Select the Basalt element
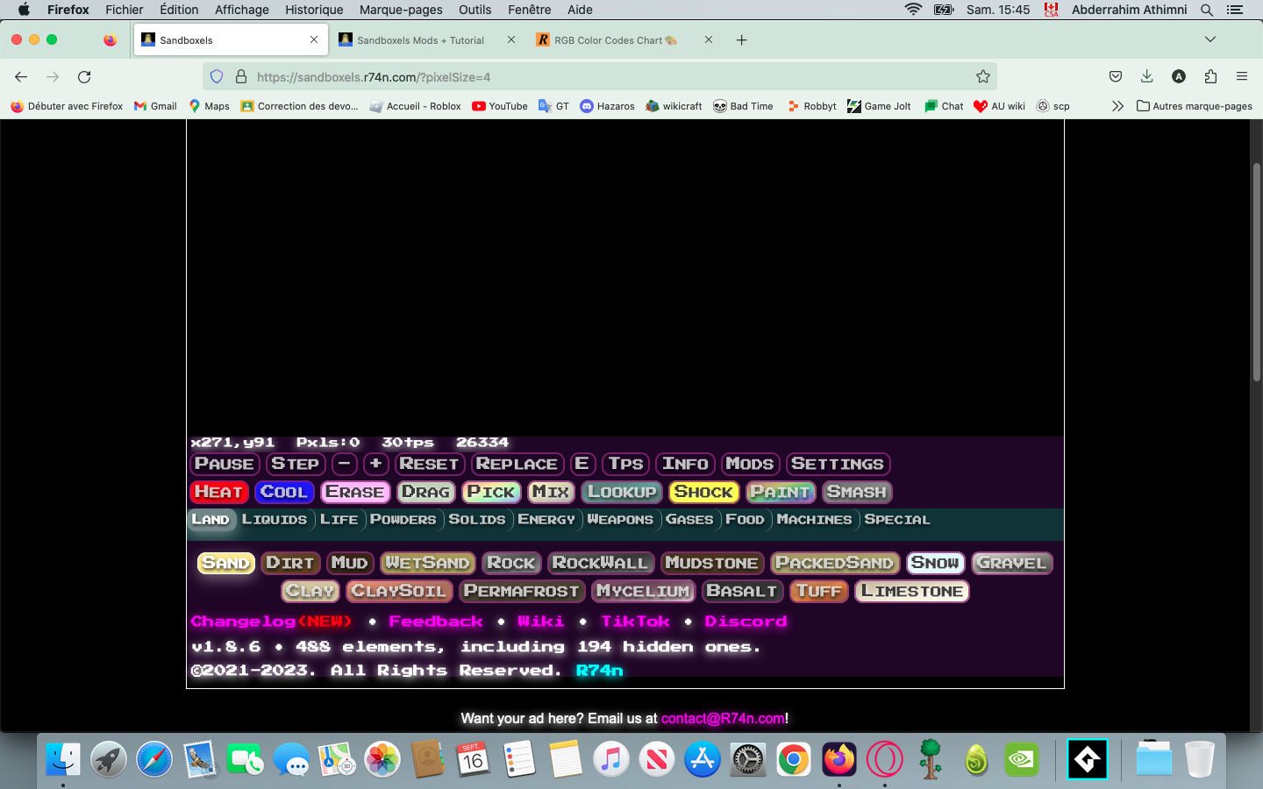 click(x=742, y=591)
